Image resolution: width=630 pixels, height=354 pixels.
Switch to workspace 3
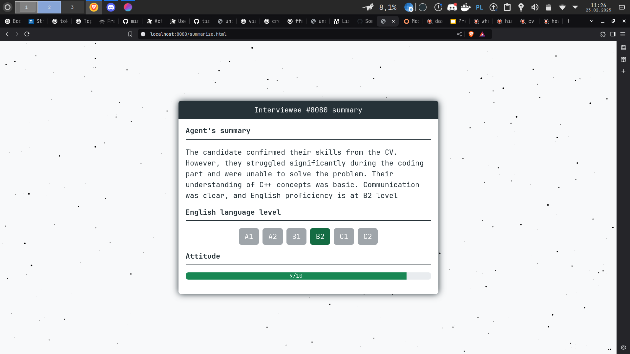coord(72,7)
